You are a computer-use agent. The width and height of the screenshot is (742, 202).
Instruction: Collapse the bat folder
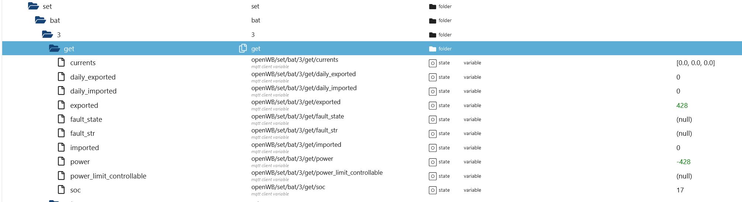(x=41, y=20)
